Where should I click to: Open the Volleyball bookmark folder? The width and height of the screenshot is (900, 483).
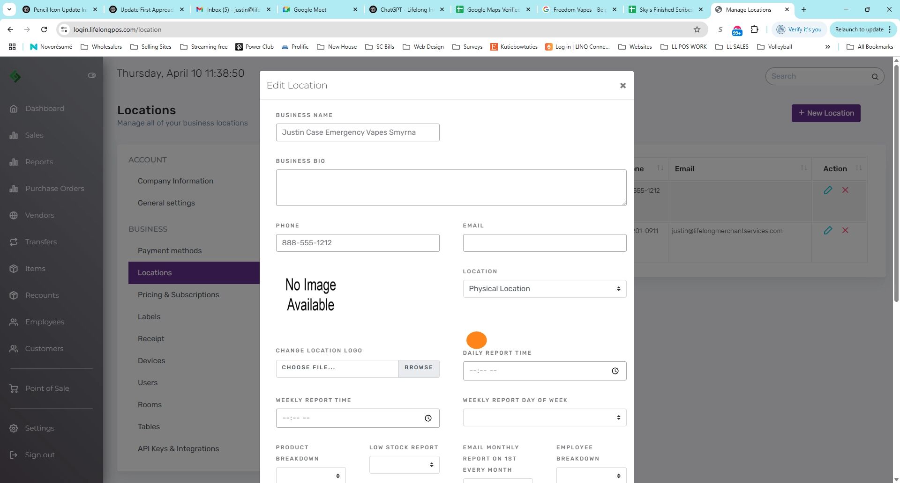pyautogui.click(x=774, y=47)
